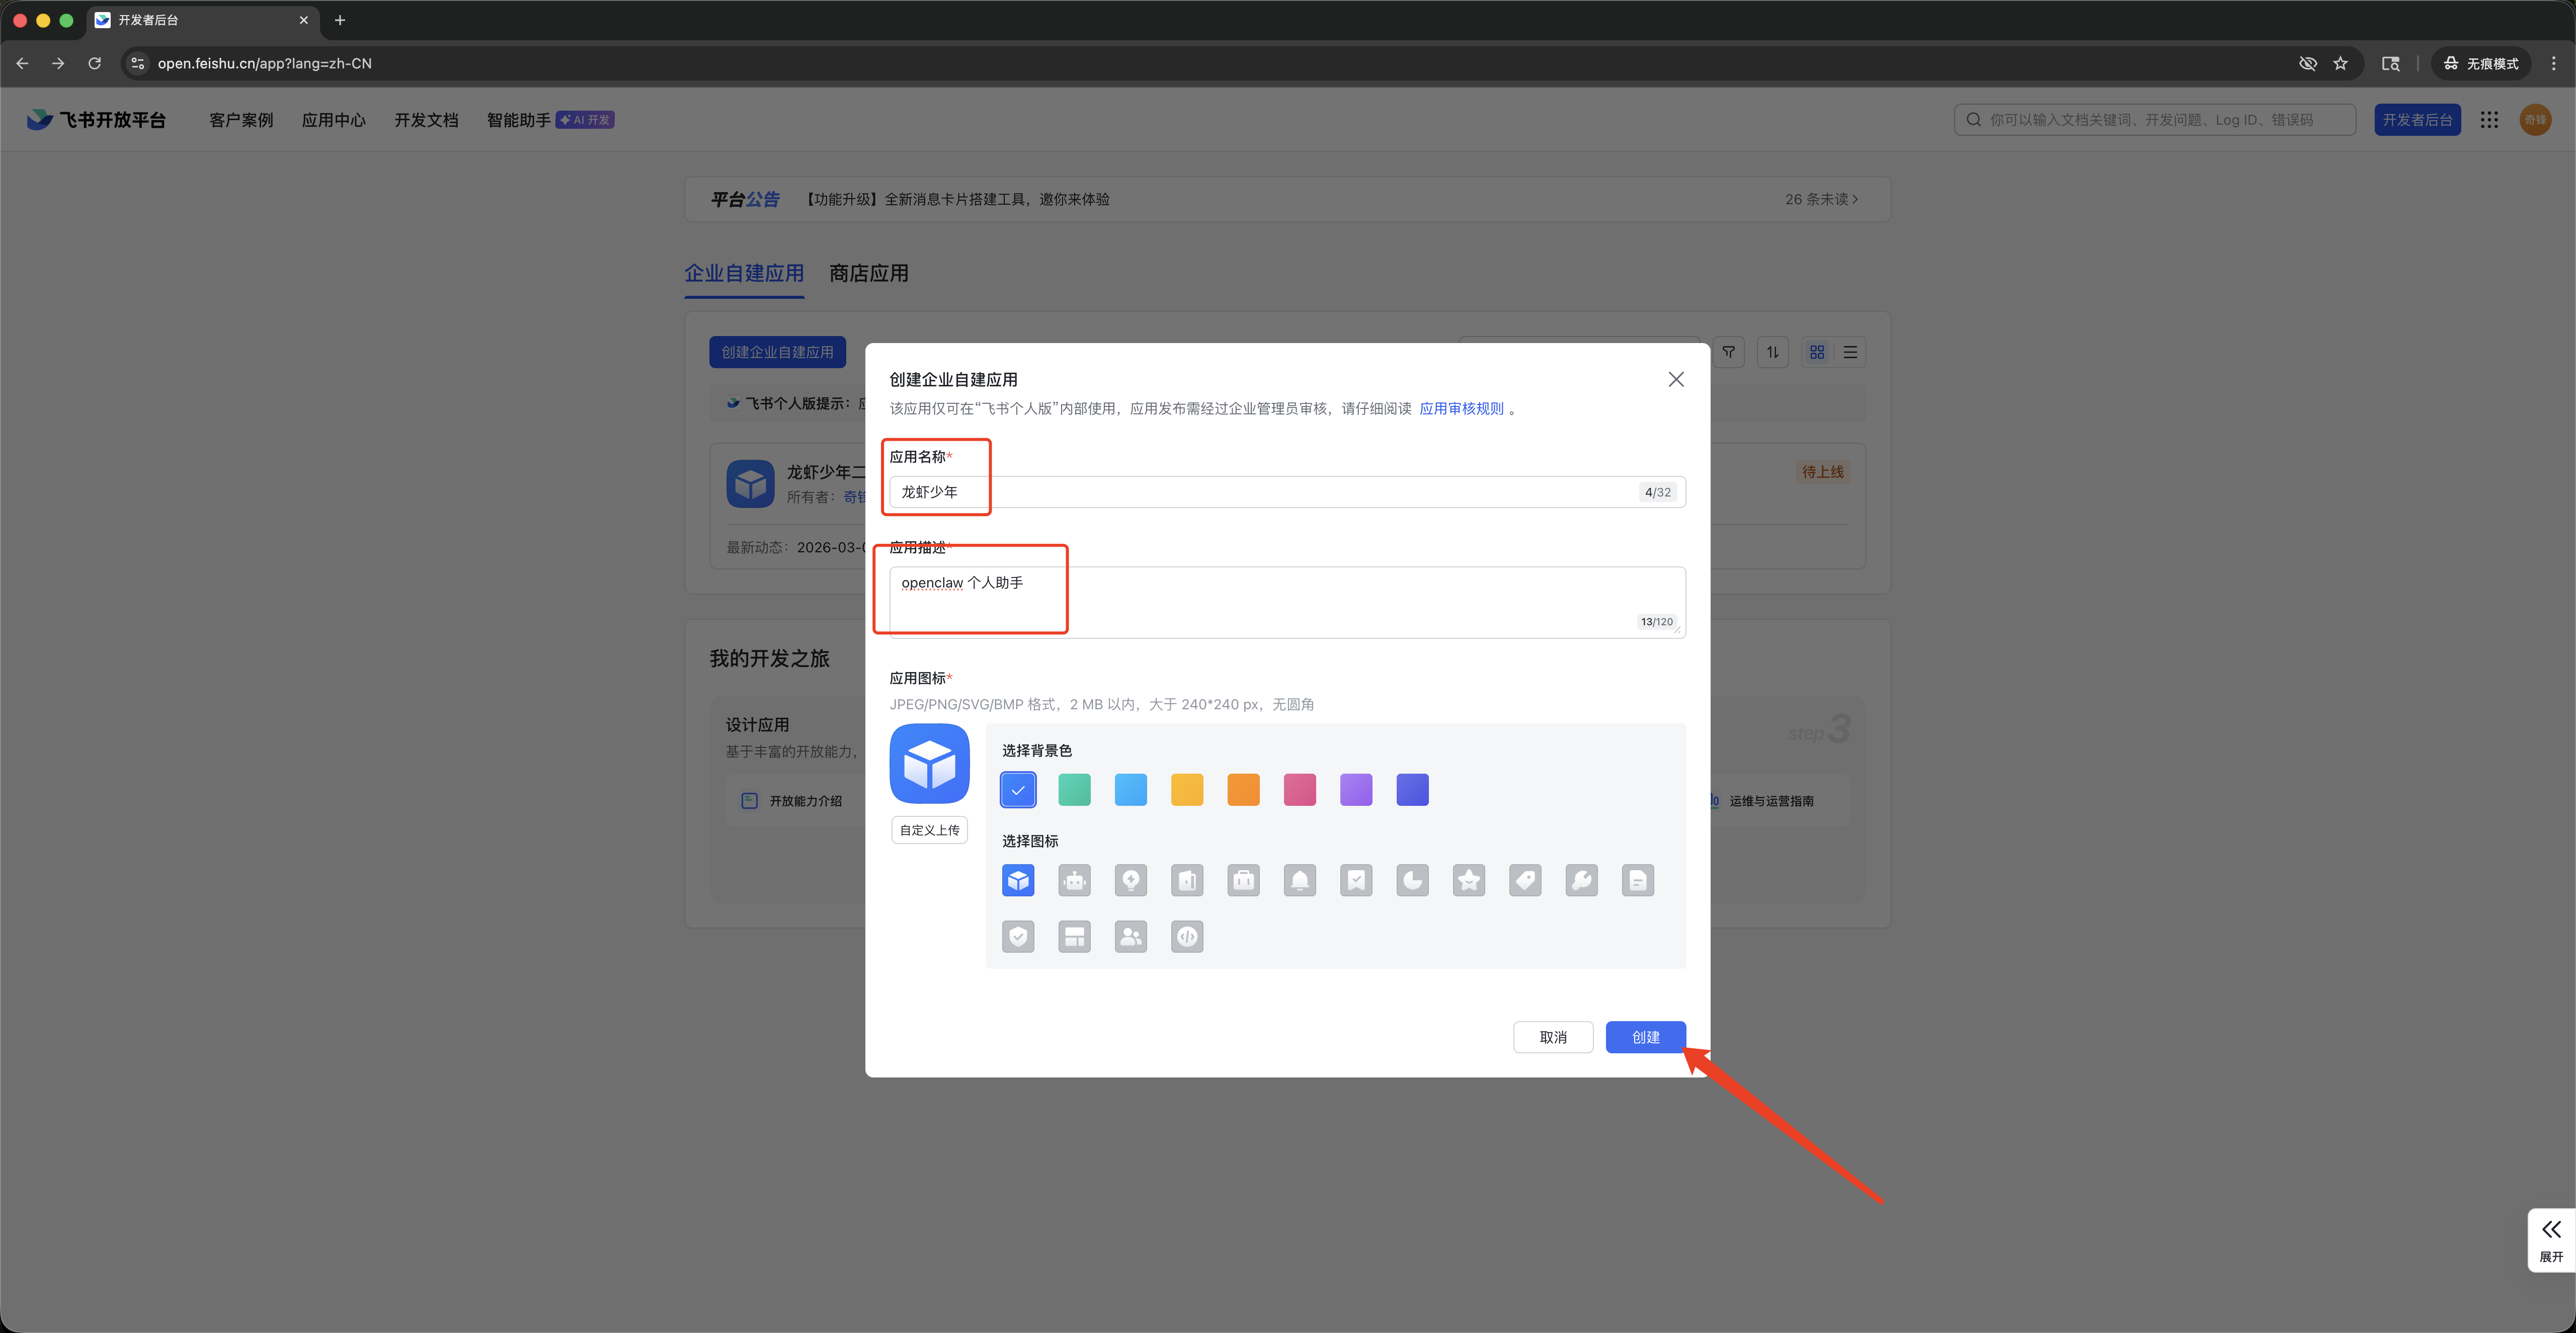The height and width of the screenshot is (1333, 2576).
Task: Pick the pie chart app icon
Action: click(x=1412, y=880)
